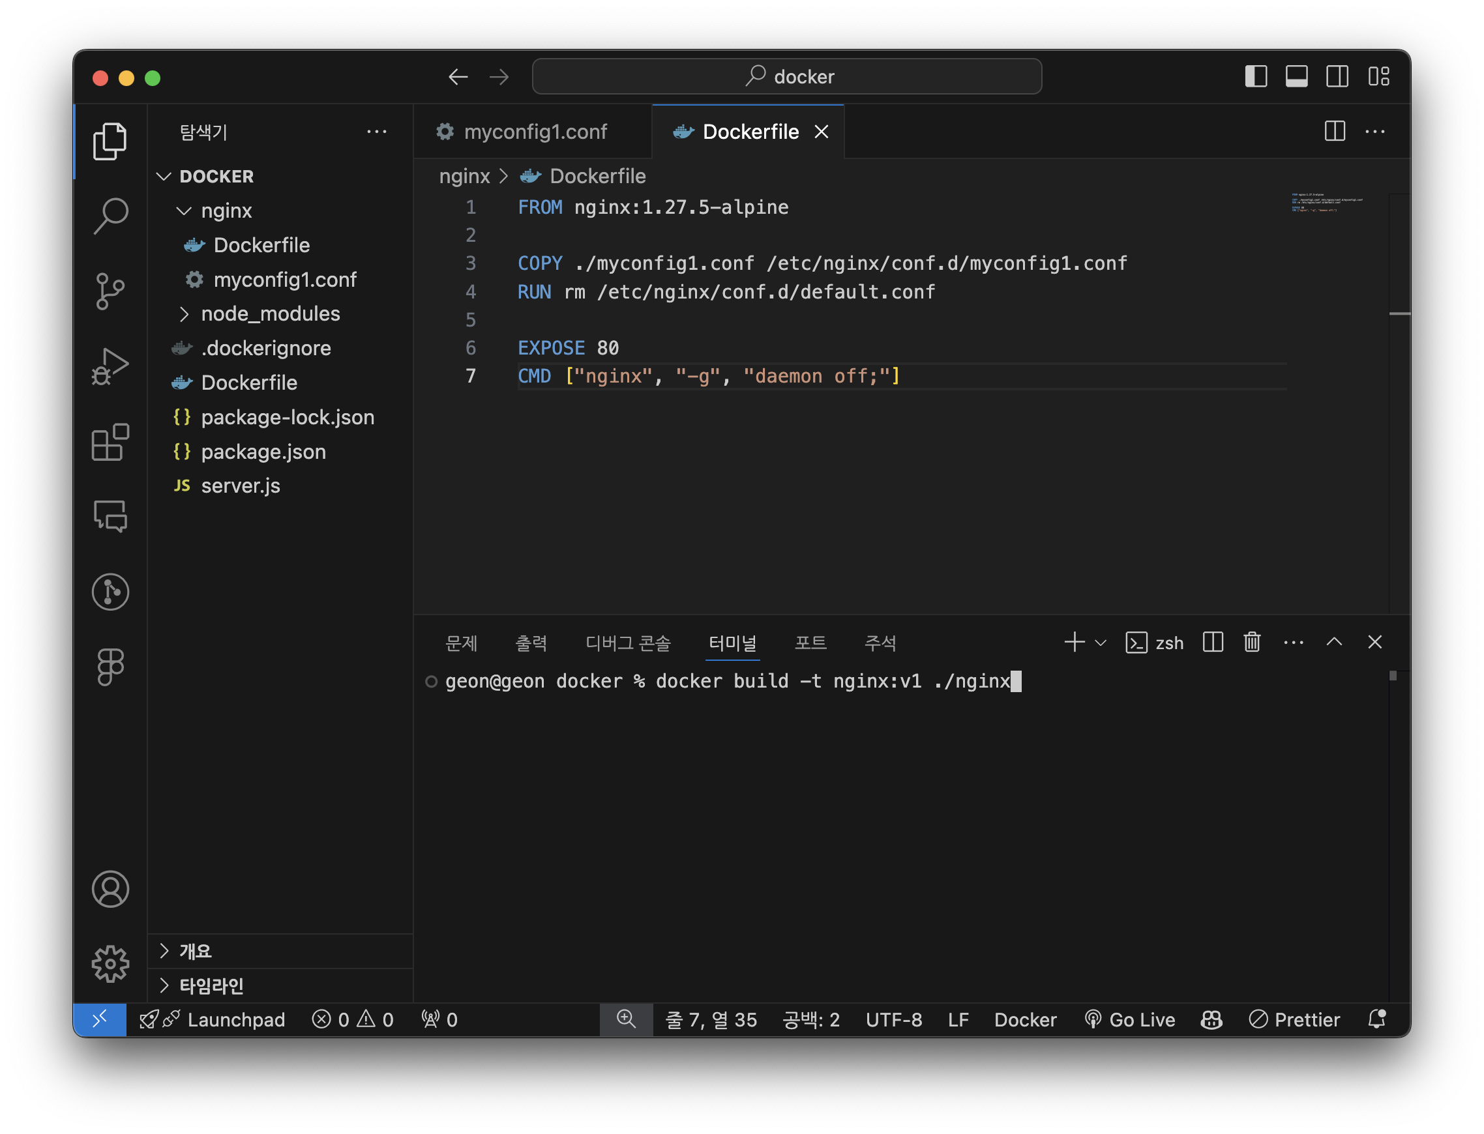Screen dimensions: 1484x1134
Task: Open the Search view in activity bar
Action: (110, 216)
